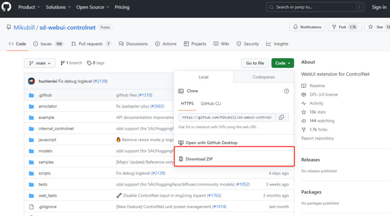Switch to the Issues tab
Screen dimensions: 390x216
pyautogui.click(x=48, y=44)
